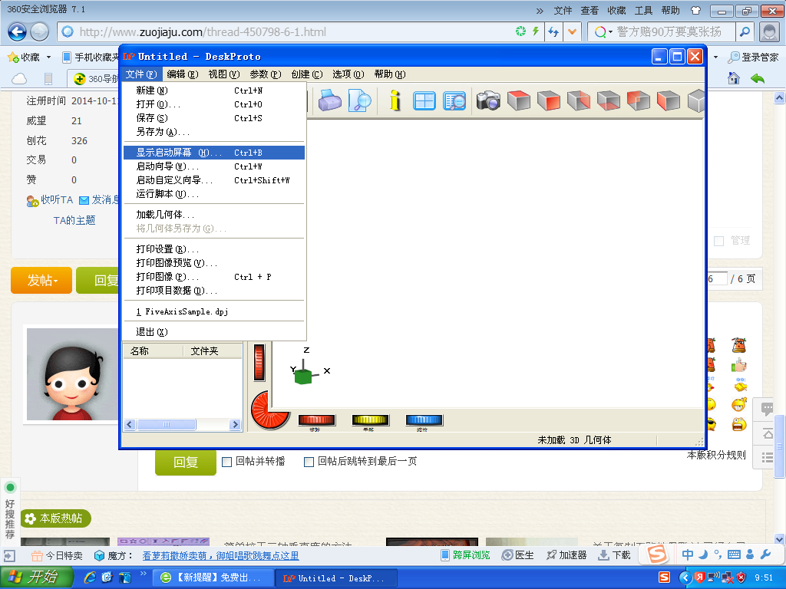The width and height of the screenshot is (786, 589).
Task: Open the 收藏 favorites dropdown arrow
Action: pos(48,58)
